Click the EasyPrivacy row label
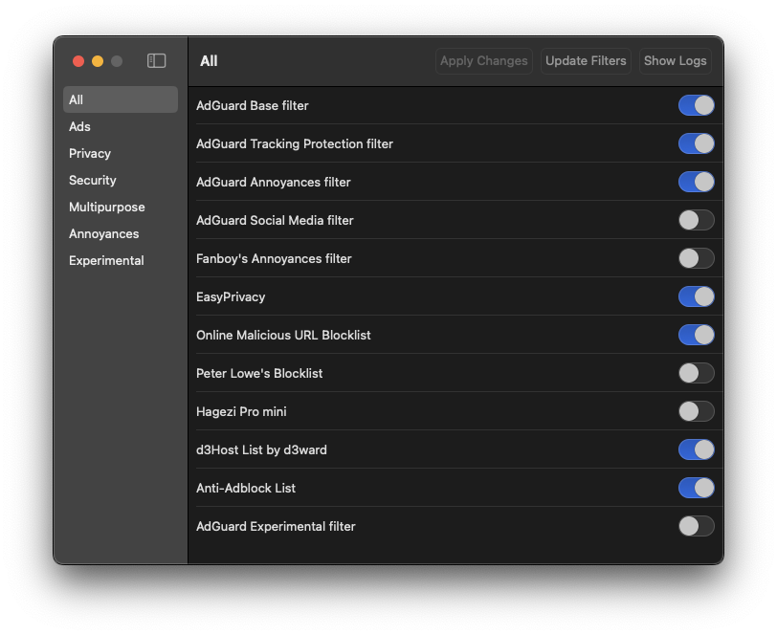 coord(231,296)
